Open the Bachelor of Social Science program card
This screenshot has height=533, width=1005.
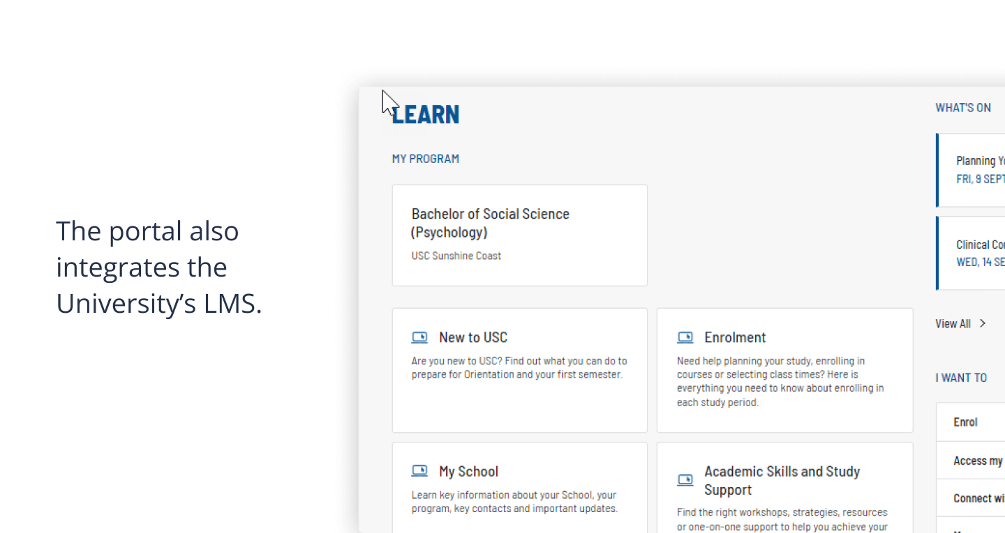tap(520, 235)
